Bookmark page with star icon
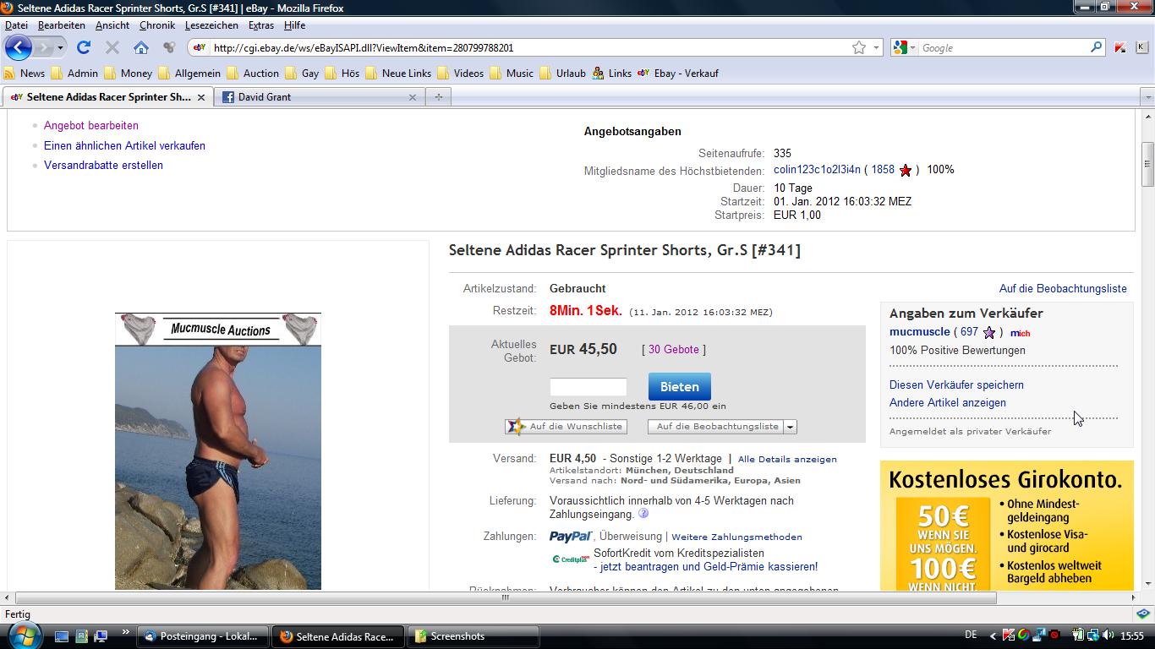Viewport: 1155px width, 649px height. coord(859,48)
